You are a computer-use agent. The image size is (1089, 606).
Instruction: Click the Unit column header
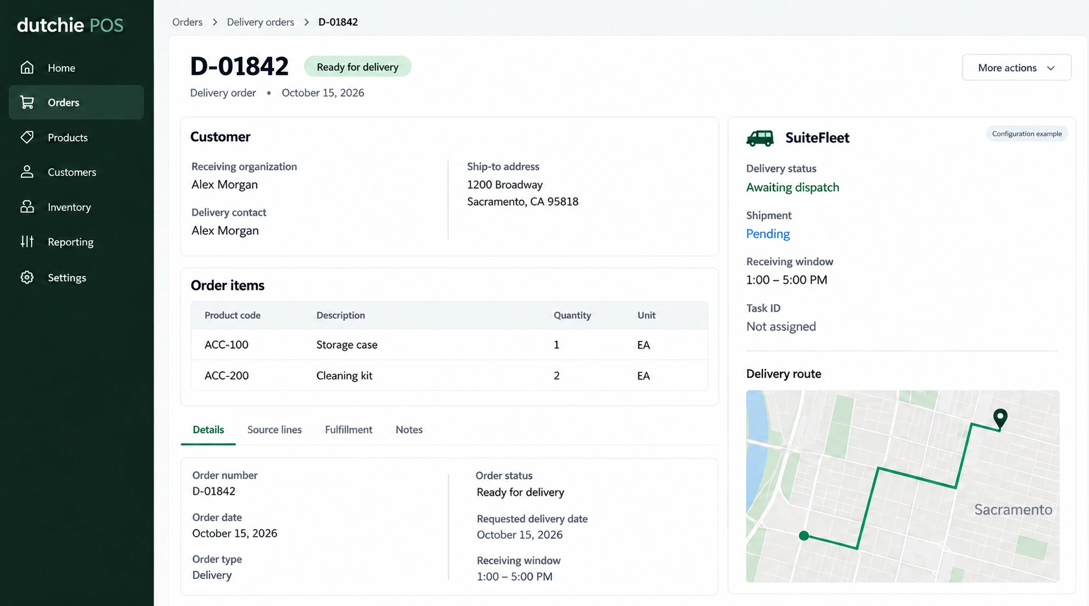point(647,315)
